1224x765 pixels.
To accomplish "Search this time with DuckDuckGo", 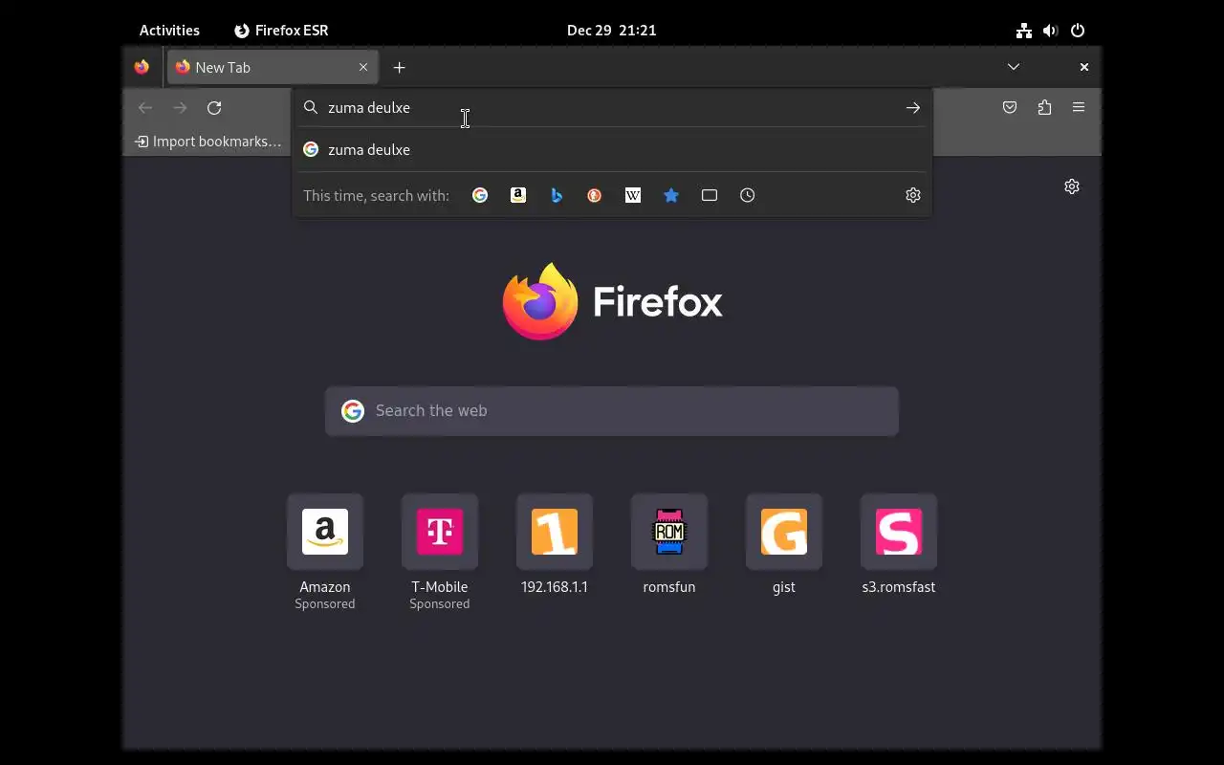I will pos(595,195).
